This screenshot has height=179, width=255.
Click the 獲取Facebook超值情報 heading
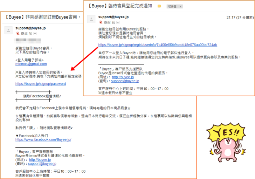[x=42, y=96]
